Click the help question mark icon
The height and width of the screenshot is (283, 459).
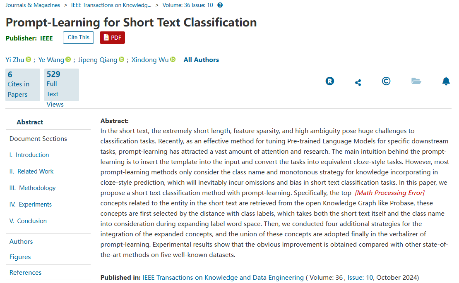(x=220, y=5)
